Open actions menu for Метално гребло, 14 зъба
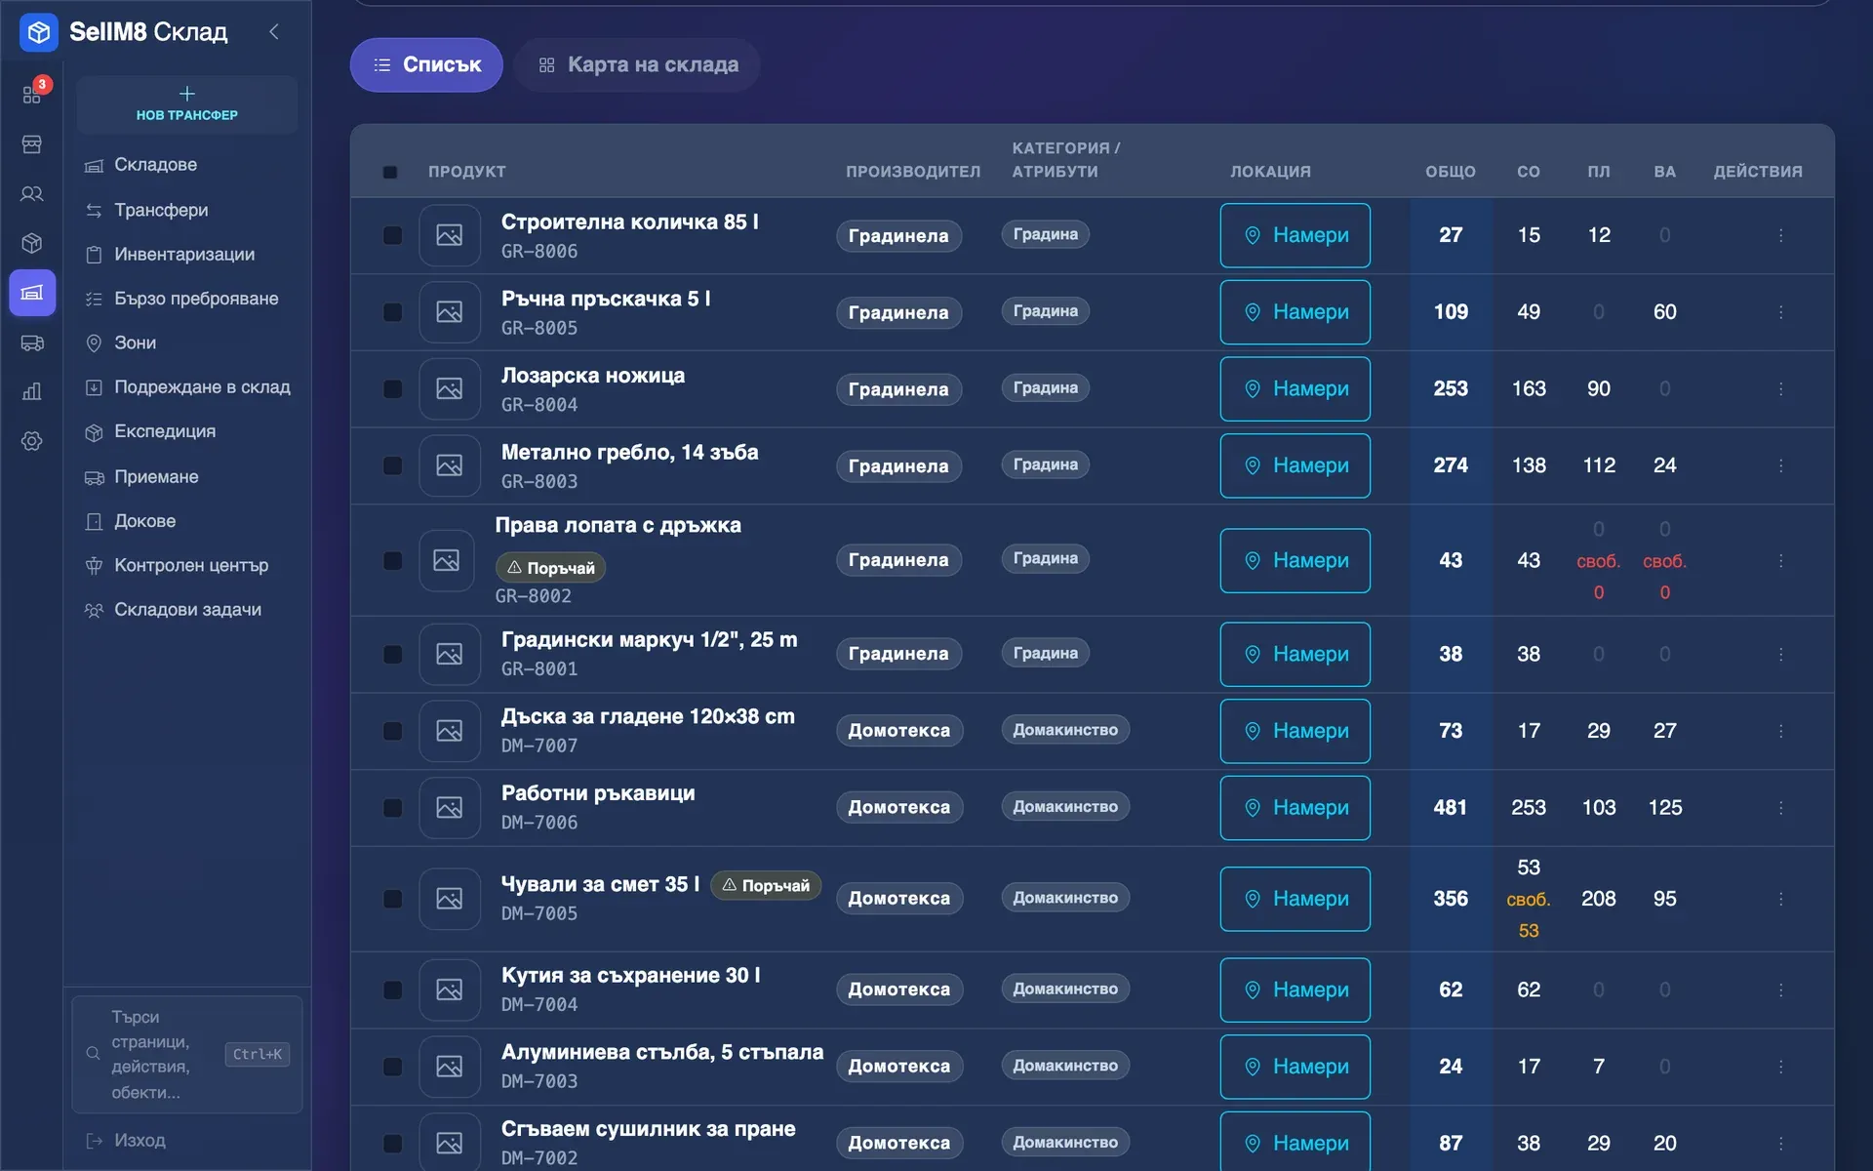The height and width of the screenshot is (1171, 1873). pos(1780,465)
